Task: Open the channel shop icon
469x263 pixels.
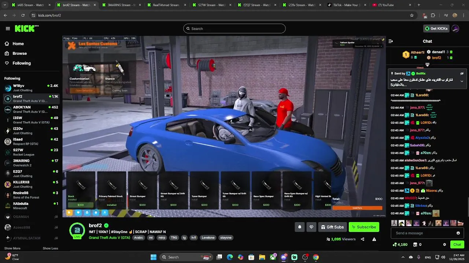Action: pyautogui.click(x=415, y=244)
